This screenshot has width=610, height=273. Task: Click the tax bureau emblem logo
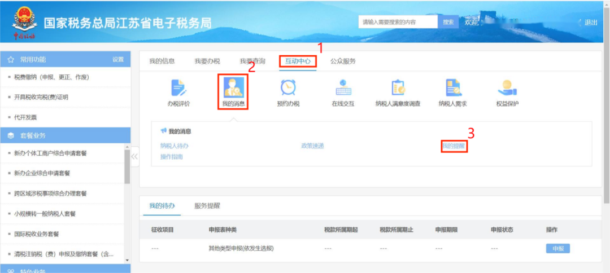(25, 23)
